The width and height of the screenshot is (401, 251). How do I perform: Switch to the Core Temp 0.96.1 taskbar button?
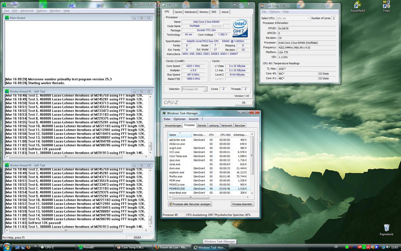[133, 247]
